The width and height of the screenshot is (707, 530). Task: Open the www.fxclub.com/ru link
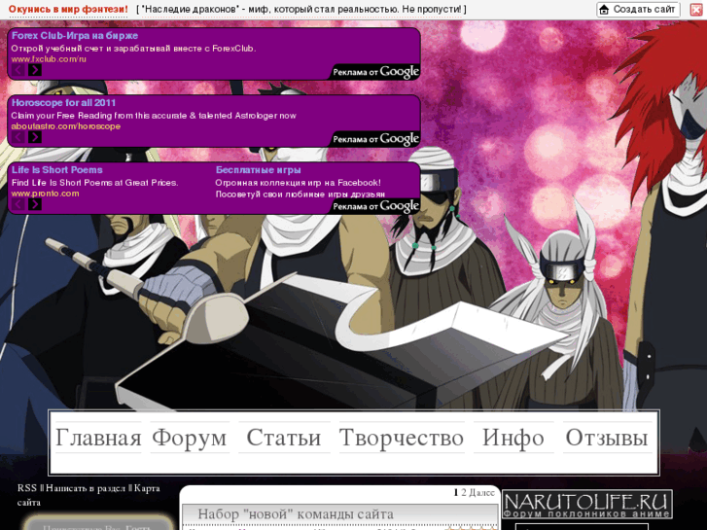(x=49, y=59)
